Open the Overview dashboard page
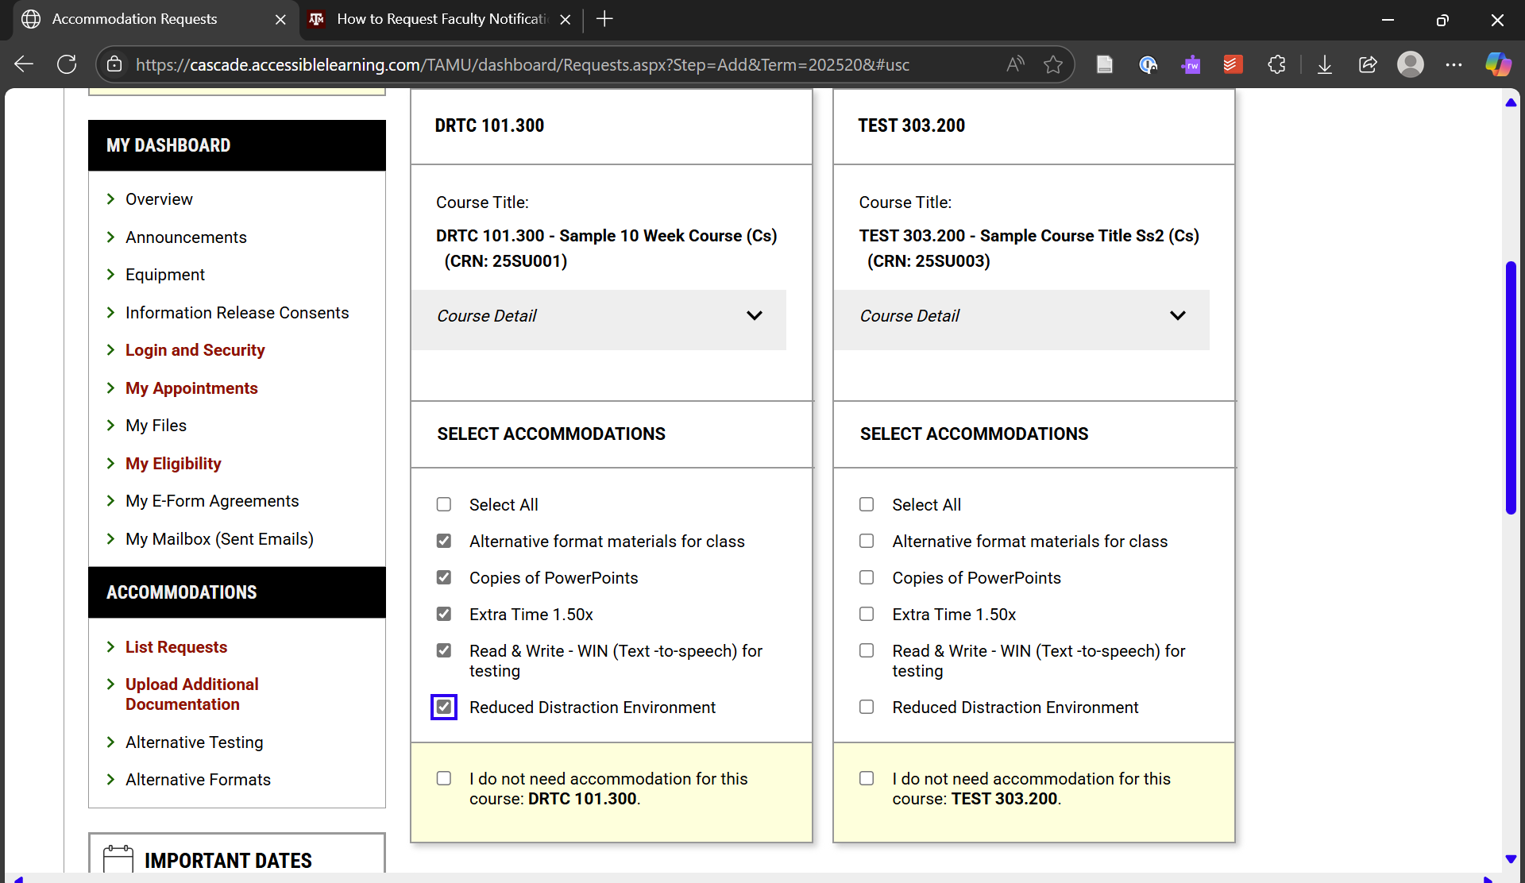The width and height of the screenshot is (1525, 883). pyautogui.click(x=159, y=199)
